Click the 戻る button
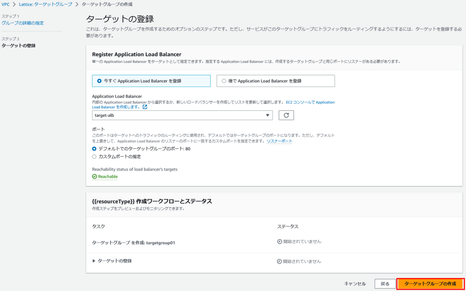The height and width of the screenshot is (291, 466). click(385, 284)
